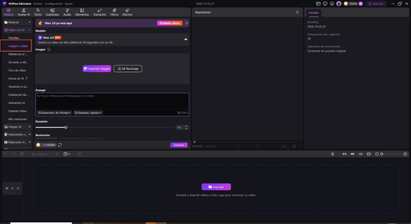Expand the Imagen IA section
This screenshot has height=224, width=411.
(x=17, y=127)
